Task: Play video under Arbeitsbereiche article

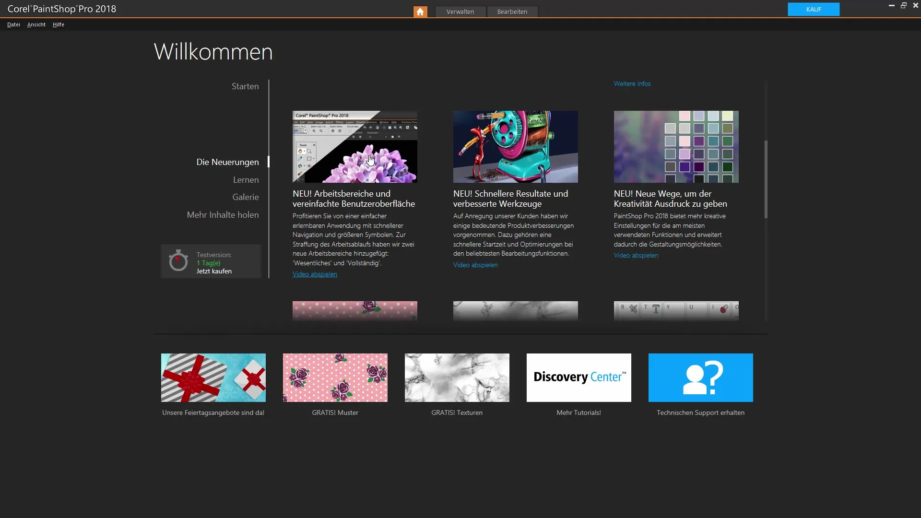Action: point(315,274)
